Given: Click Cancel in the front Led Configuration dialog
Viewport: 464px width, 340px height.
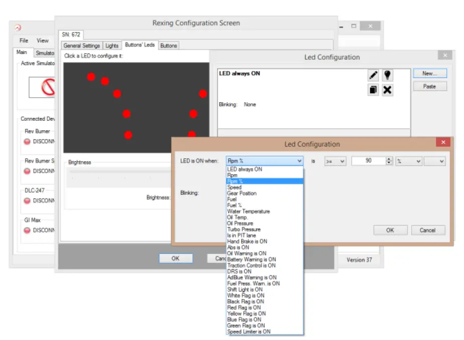Looking at the screenshot, I should (428, 230).
